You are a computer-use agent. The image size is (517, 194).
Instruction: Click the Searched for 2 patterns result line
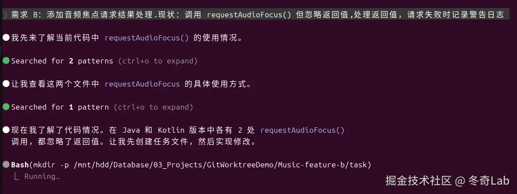pyautogui.click(x=62, y=61)
